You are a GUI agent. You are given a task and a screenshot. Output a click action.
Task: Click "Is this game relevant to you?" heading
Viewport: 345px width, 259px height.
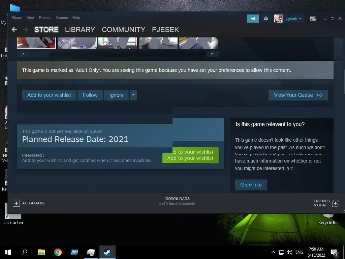270,124
